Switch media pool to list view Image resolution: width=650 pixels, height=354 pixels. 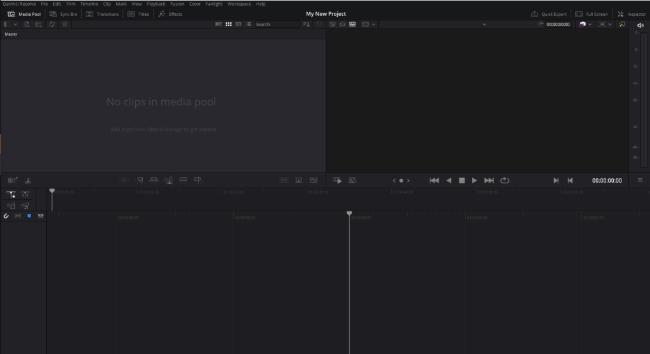coord(248,25)
